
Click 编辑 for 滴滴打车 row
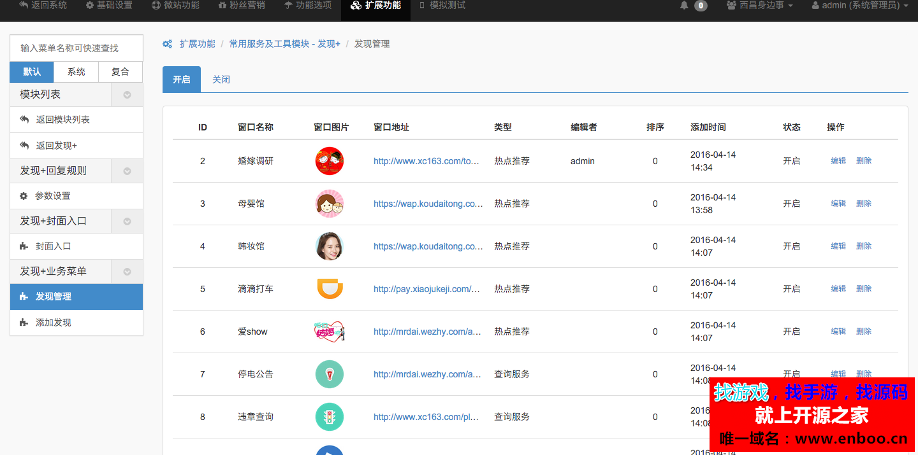[x=838, y=289]
